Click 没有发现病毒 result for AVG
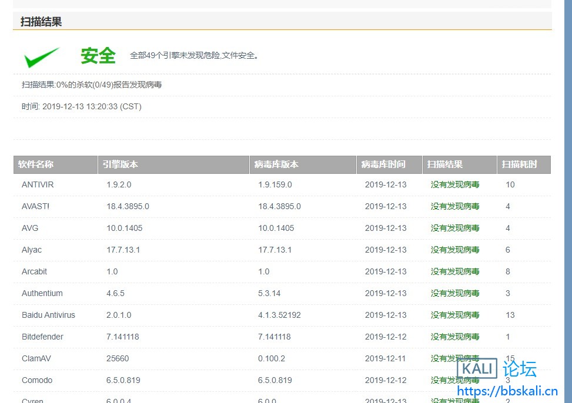The image size is (572, 403). coord(455,228)
